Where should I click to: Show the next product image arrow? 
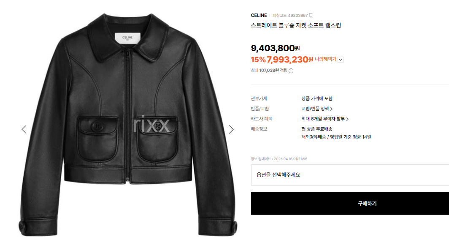[231, 129]
